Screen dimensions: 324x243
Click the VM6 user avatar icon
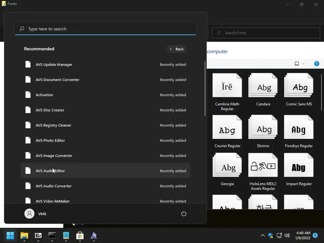coord(29,214)
